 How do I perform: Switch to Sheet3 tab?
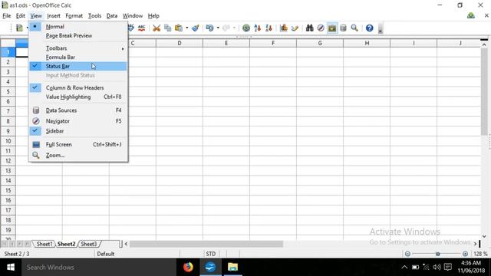[x=89, y=244]
